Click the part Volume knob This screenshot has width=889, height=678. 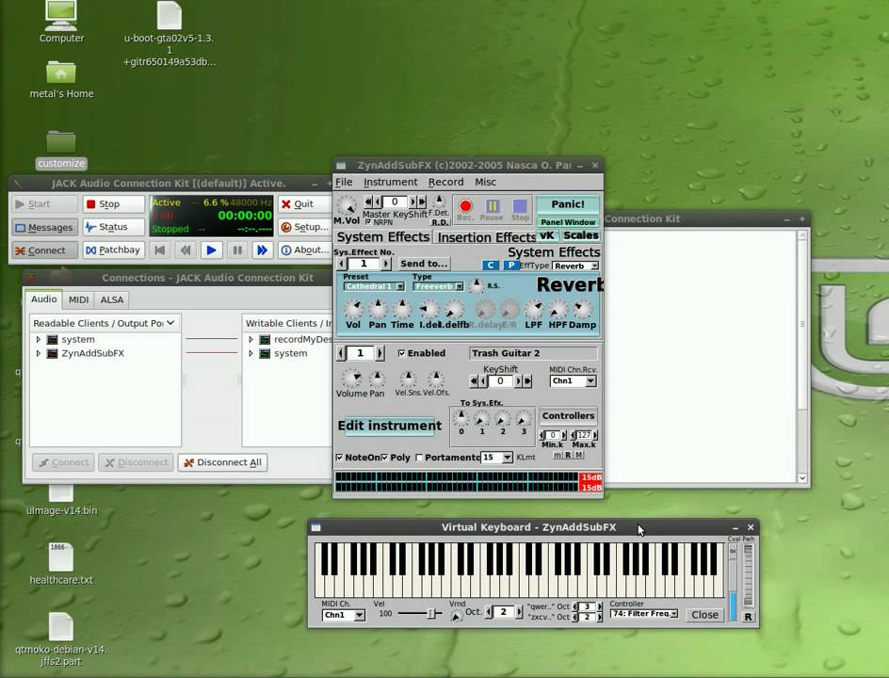pos(351,378)
